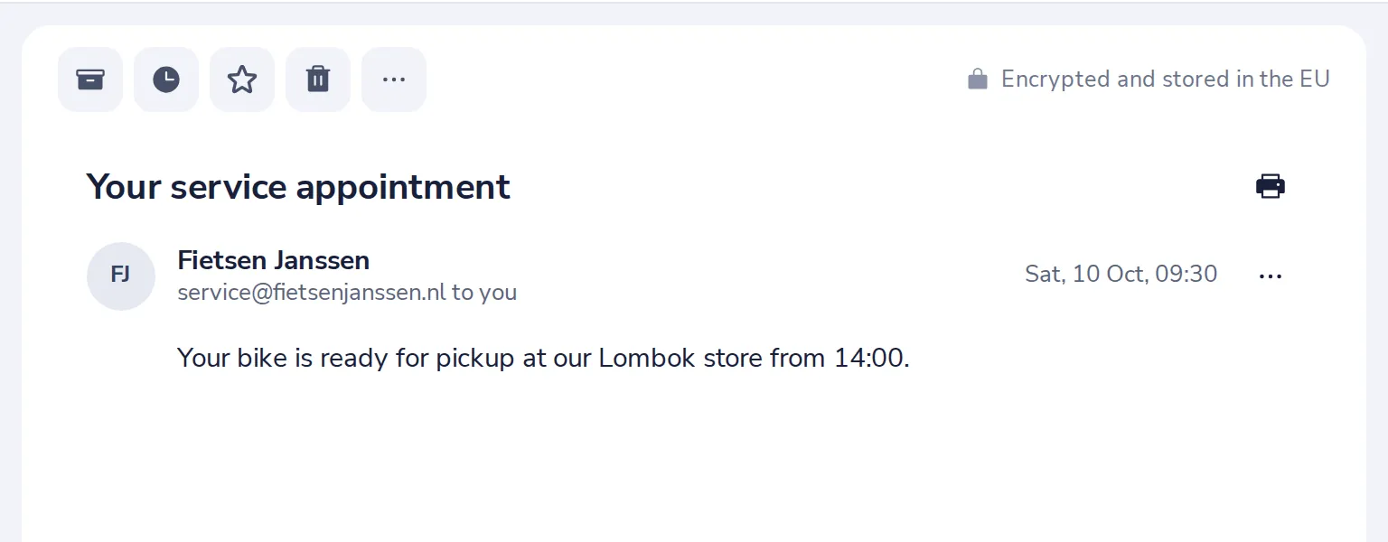Select the "Encrypted and stored in the EU" label
Image resolution: width=1388 pixels, height=542 pixels.
[1166, 79]
